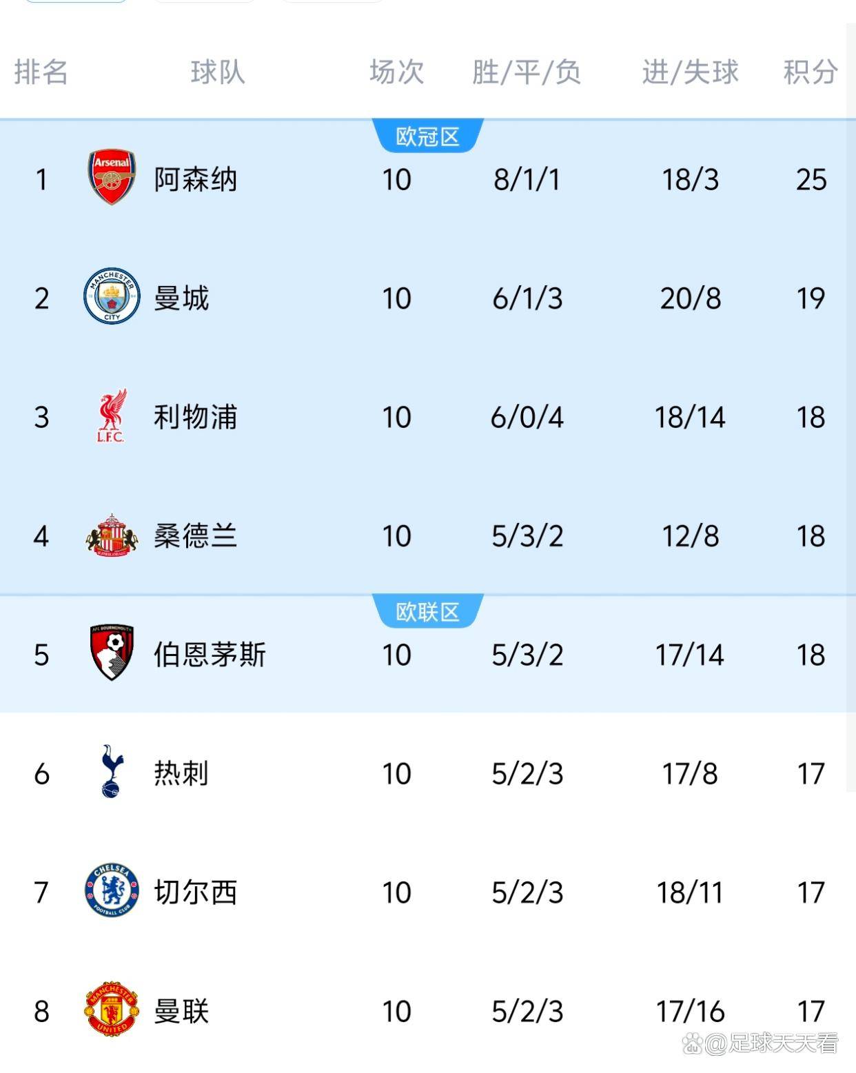This screenshot has height=1073, width=856.
Task: Select the Chelsea club badge
Action: 112,891
